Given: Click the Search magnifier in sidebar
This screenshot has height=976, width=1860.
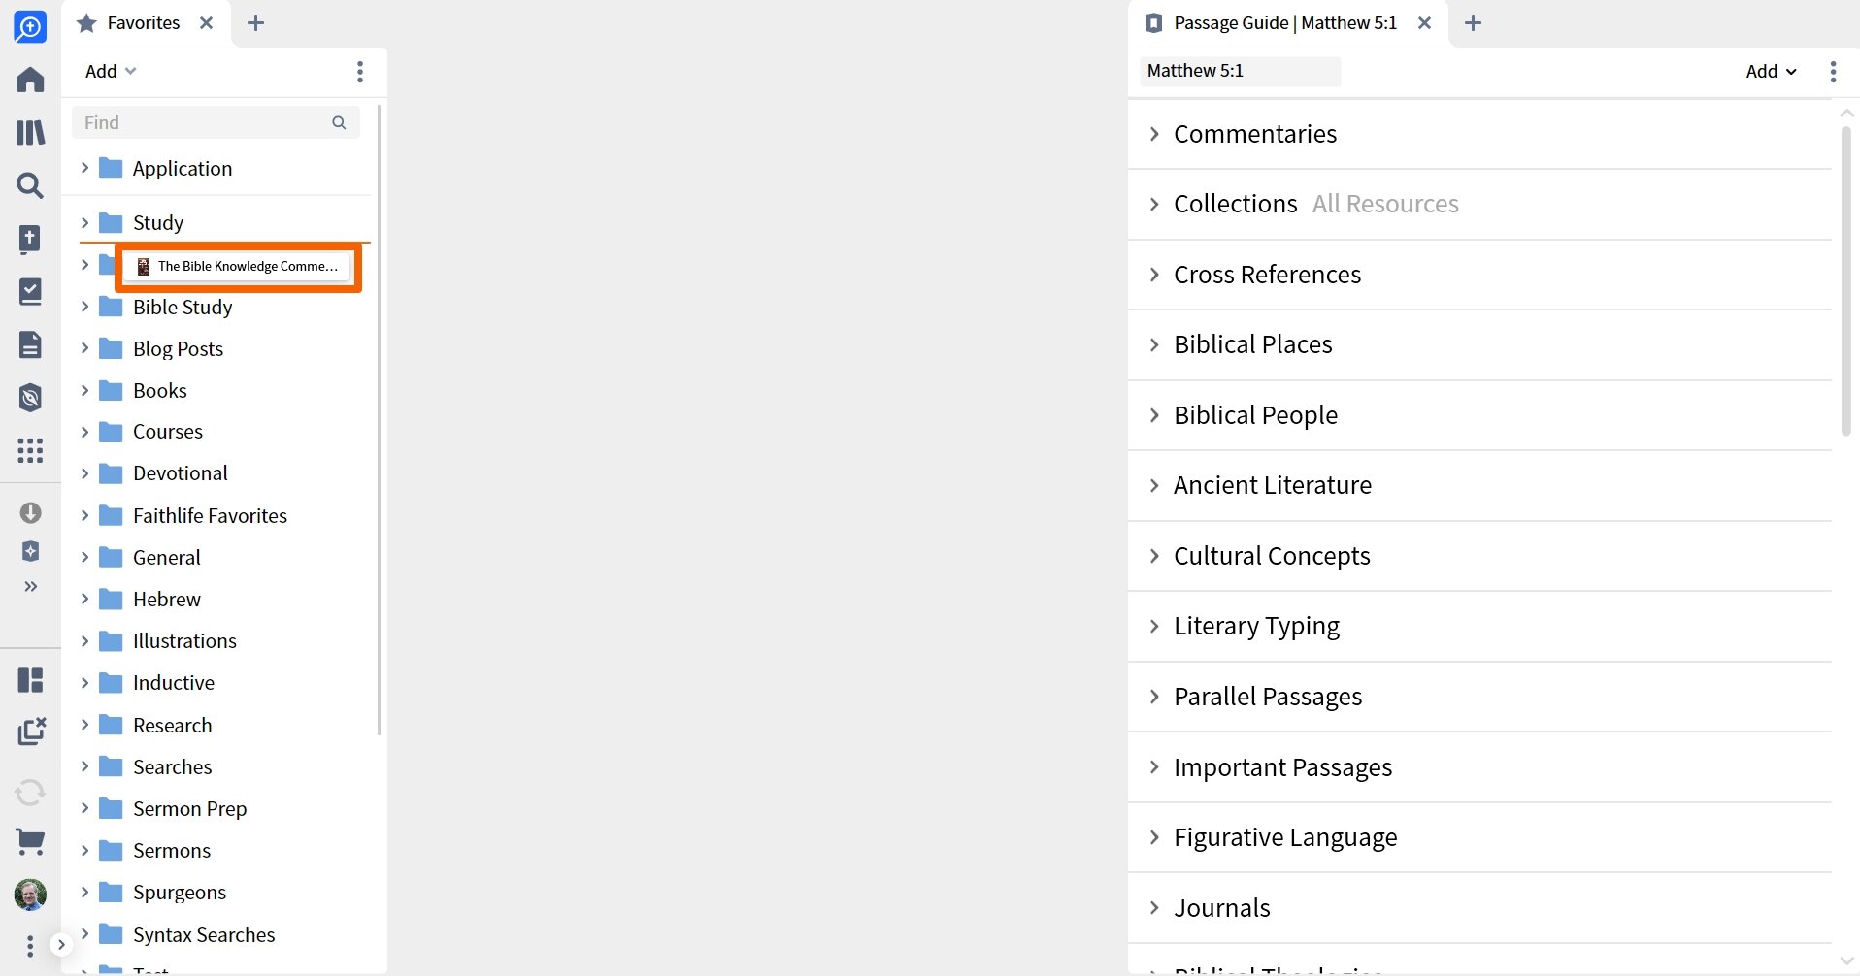Looking at the screenshot, I should [x=30, y=185].
